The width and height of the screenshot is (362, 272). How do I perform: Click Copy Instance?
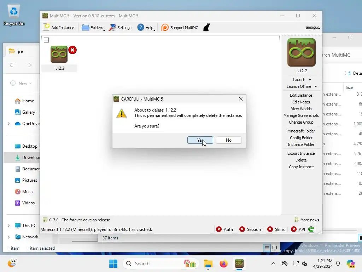(301, 167)
